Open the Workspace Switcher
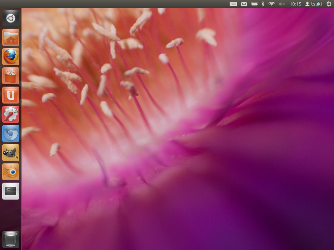The height and width of the screenshot is (250, 334). click(x=11, y=191)
